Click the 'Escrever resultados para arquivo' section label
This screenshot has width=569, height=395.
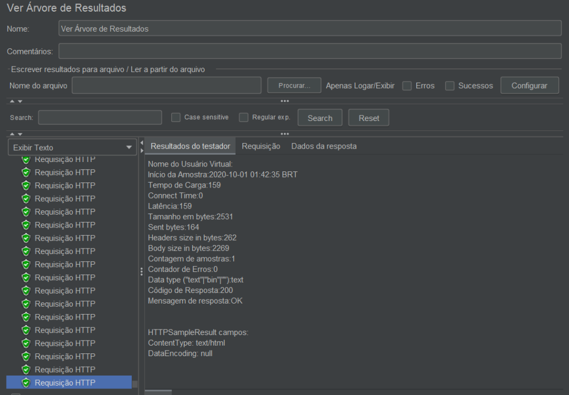[x=67, y=69]
